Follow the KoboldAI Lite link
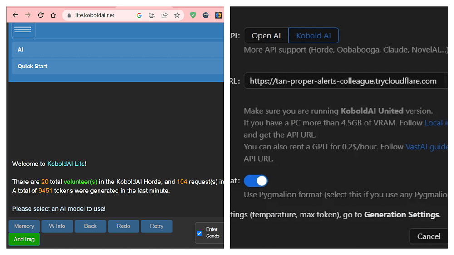This screenshot has height=255, width=454. [x=66, y=164]
